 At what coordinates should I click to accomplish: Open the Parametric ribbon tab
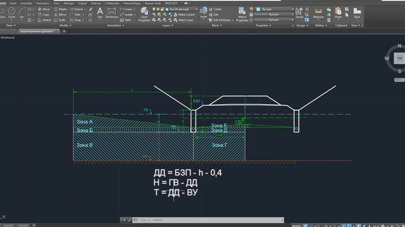(42, 3)
